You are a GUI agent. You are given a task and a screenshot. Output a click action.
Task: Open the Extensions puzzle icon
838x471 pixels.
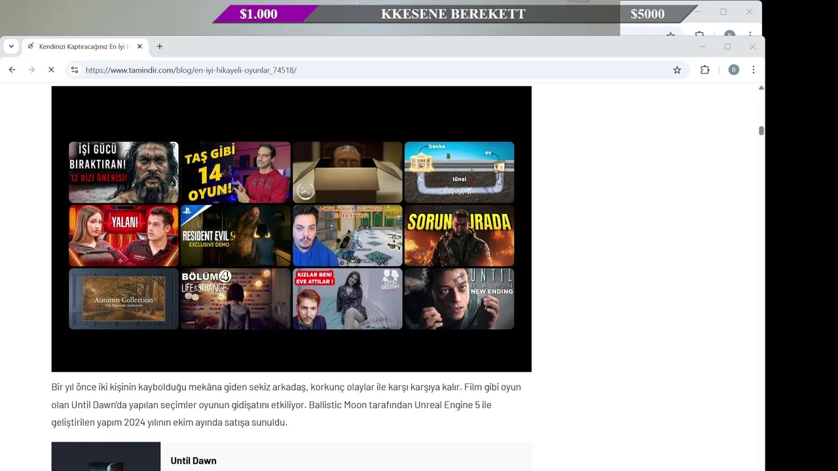(x=705, y=70)
